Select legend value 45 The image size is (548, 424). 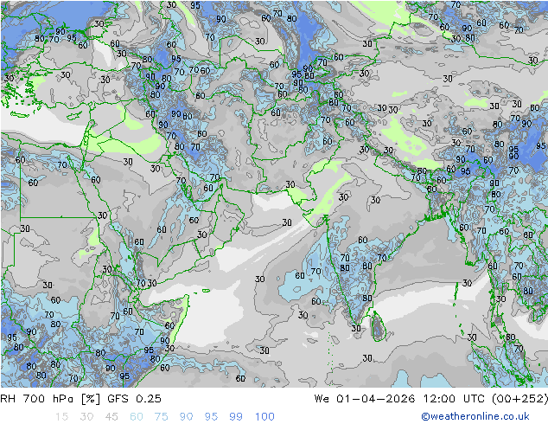[112, 417]
